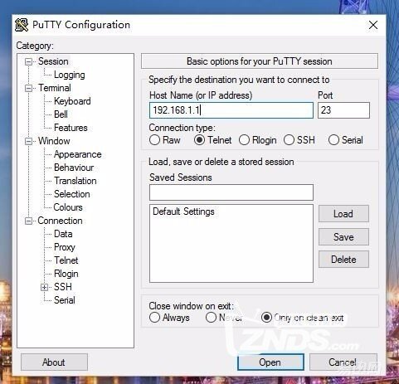Open the Bell settings category

pos(61,114)
